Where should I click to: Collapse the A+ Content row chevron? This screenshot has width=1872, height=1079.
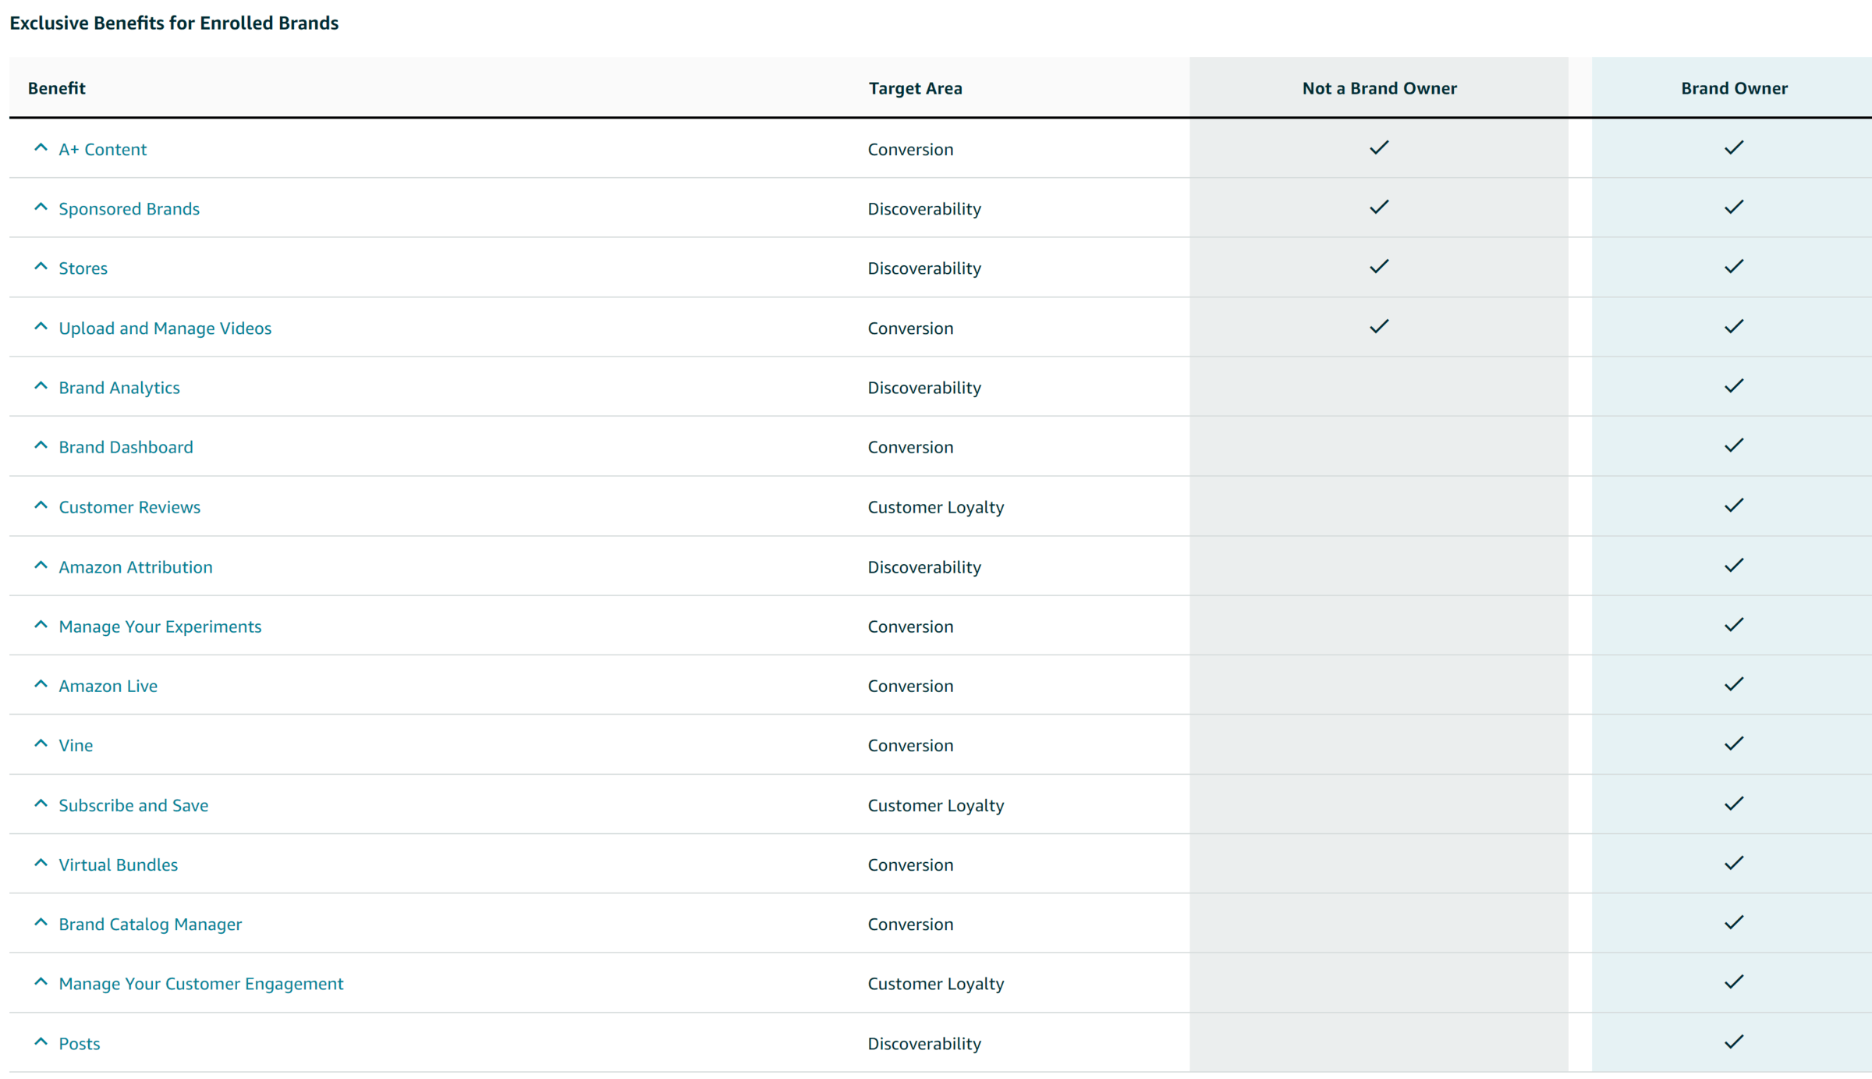[41, 147]
